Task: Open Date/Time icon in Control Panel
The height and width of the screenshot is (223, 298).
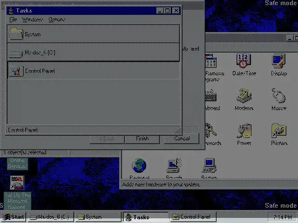Action: (x=244, y=61)
